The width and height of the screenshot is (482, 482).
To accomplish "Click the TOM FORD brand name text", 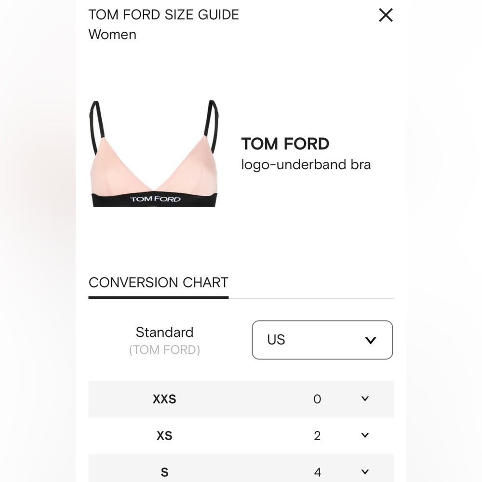I will tap(285, 143).
